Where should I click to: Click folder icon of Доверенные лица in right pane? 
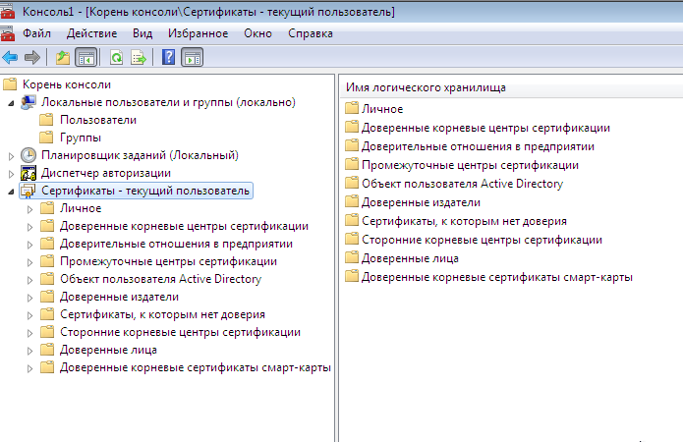(352, 258)
